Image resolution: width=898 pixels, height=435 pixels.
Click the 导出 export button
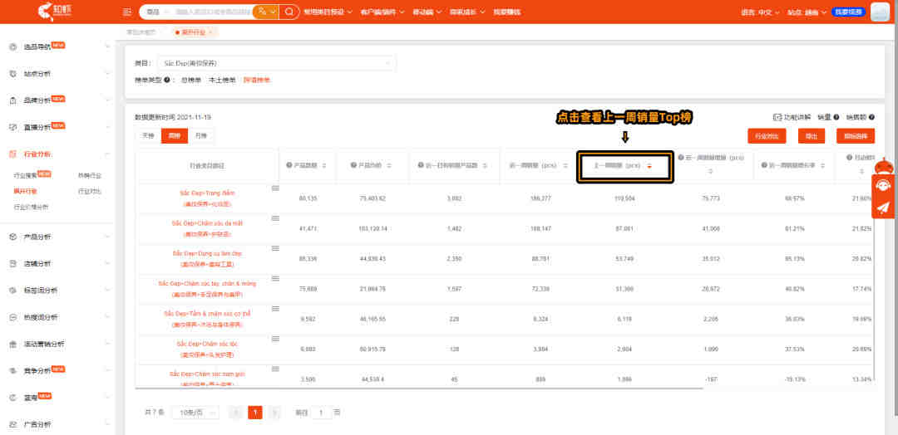[812, 136]
